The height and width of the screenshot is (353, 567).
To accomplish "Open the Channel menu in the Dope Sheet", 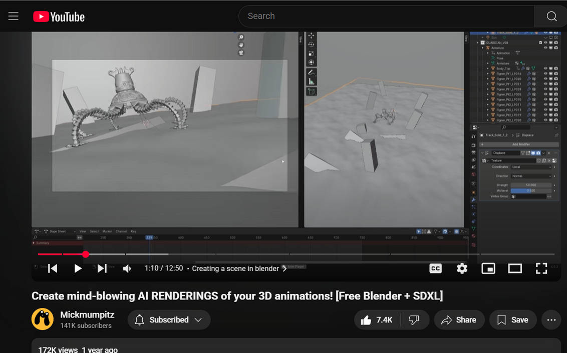I will [x=121, y=231].
